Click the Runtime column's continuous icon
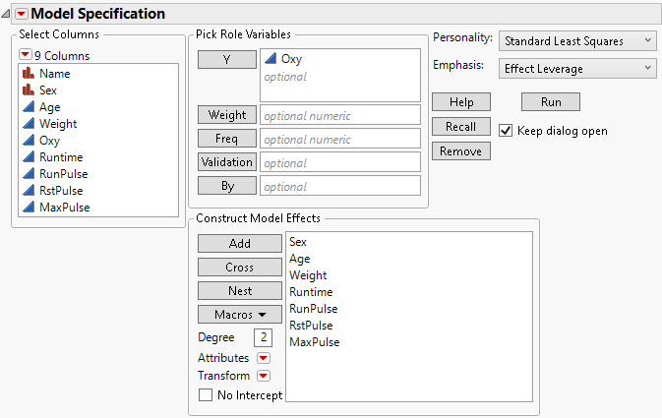Screen dimensions: 662x418 tap(29, 157)
